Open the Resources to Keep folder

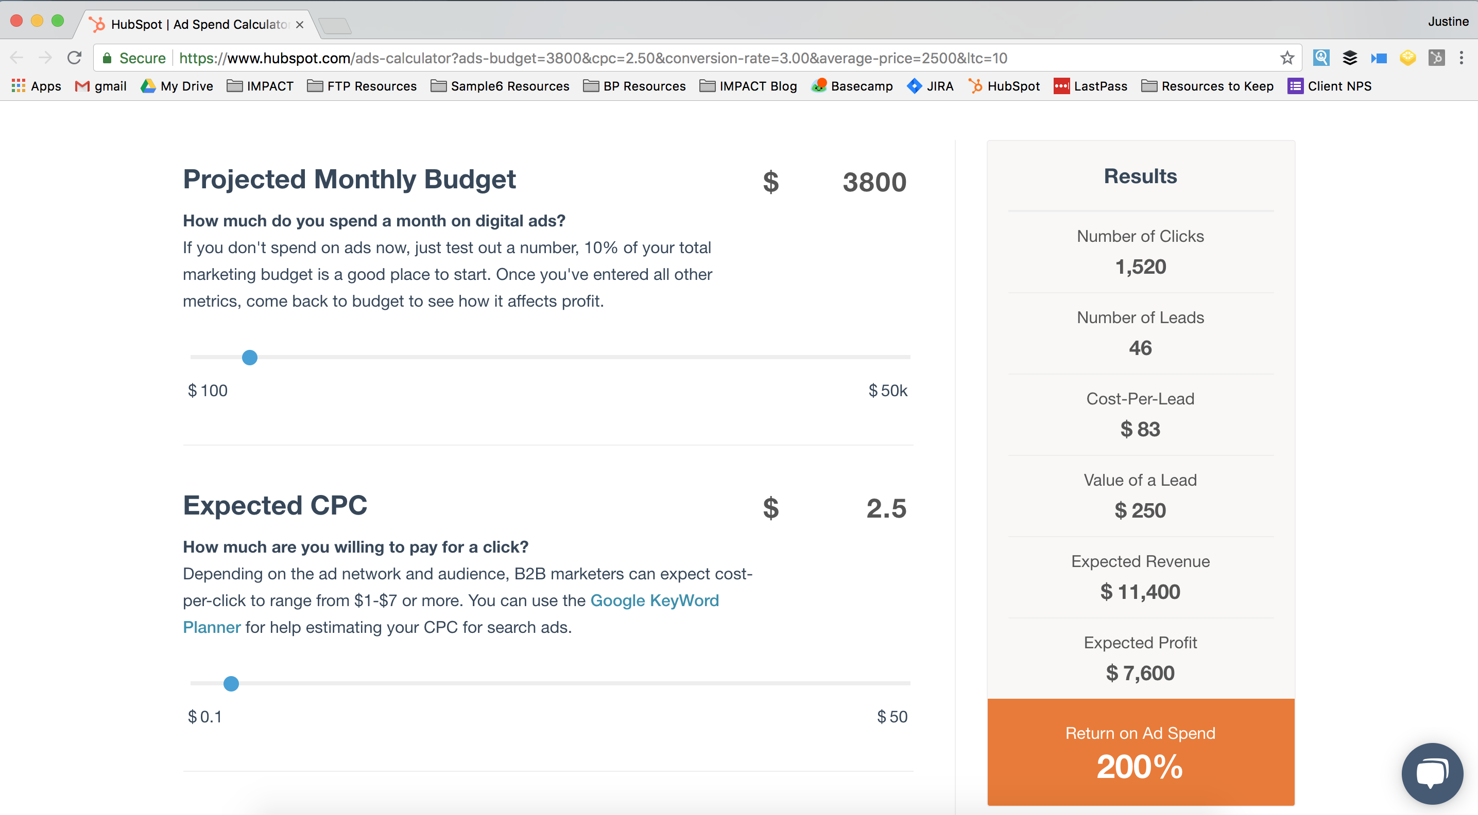[x=1208, y=86]
